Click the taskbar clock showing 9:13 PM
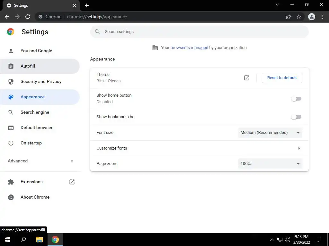This screenshot has width=329, height=246. pos(301,240)
